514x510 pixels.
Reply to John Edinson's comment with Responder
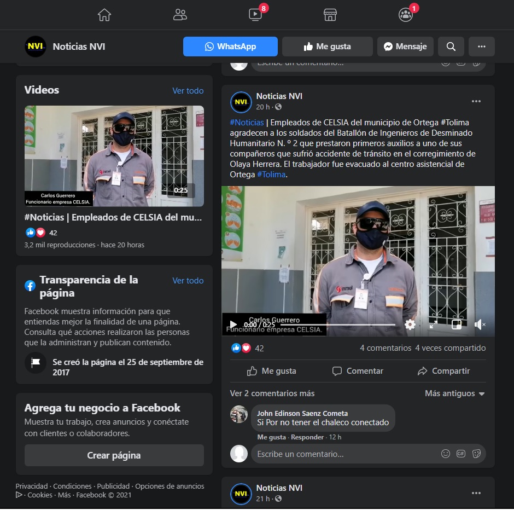tap(307, 437)
